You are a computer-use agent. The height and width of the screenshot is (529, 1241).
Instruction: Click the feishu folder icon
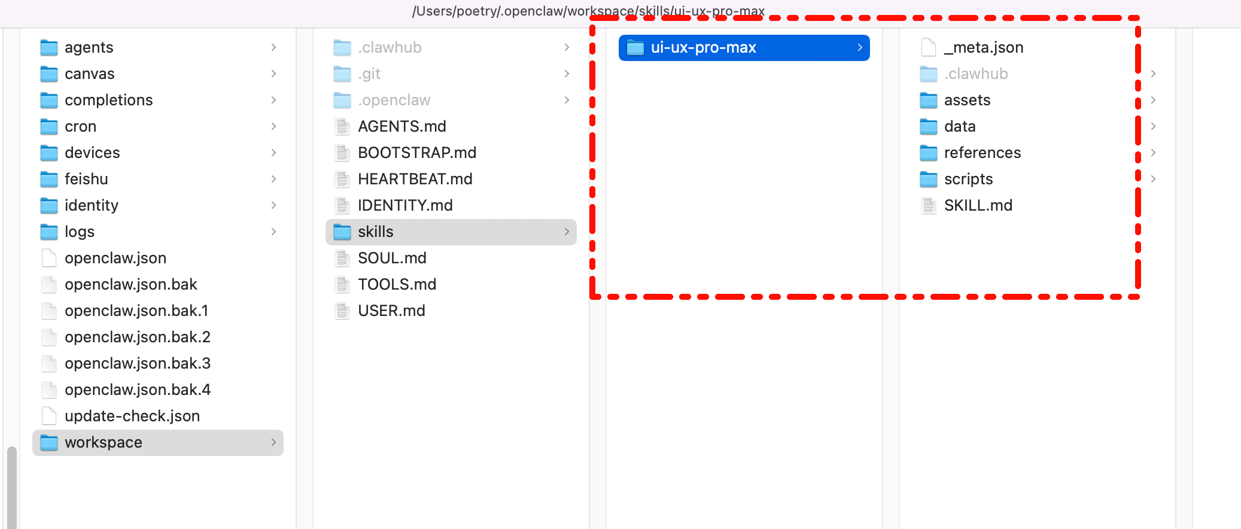pyautogui.click(x=49, y=179)
